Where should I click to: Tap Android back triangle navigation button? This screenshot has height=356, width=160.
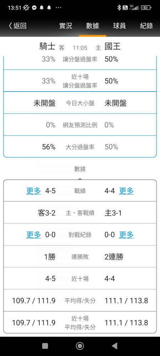(x=115, y=346)
